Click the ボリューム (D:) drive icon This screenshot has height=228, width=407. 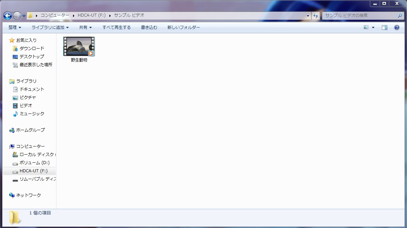15,163
